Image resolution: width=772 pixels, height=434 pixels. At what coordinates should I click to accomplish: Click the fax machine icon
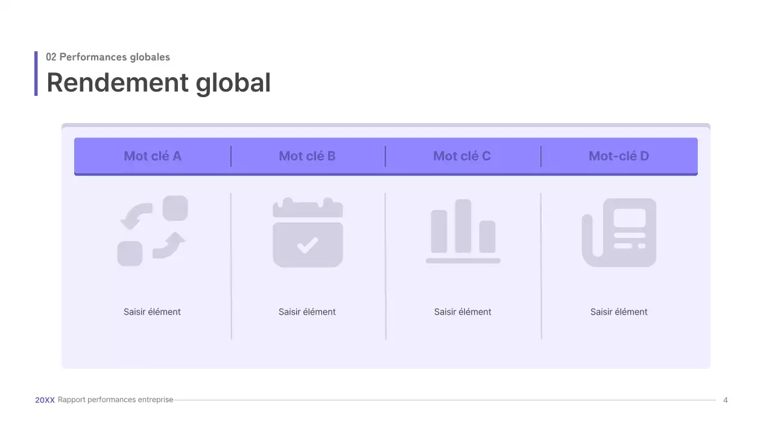[619, 232]
